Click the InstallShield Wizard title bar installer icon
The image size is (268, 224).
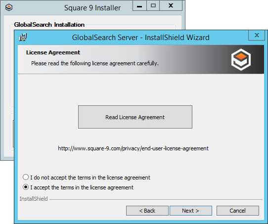pos(23,37)
